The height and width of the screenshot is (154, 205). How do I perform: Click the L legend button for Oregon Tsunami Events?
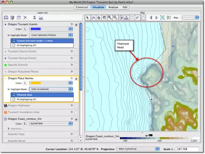point(25,29)
